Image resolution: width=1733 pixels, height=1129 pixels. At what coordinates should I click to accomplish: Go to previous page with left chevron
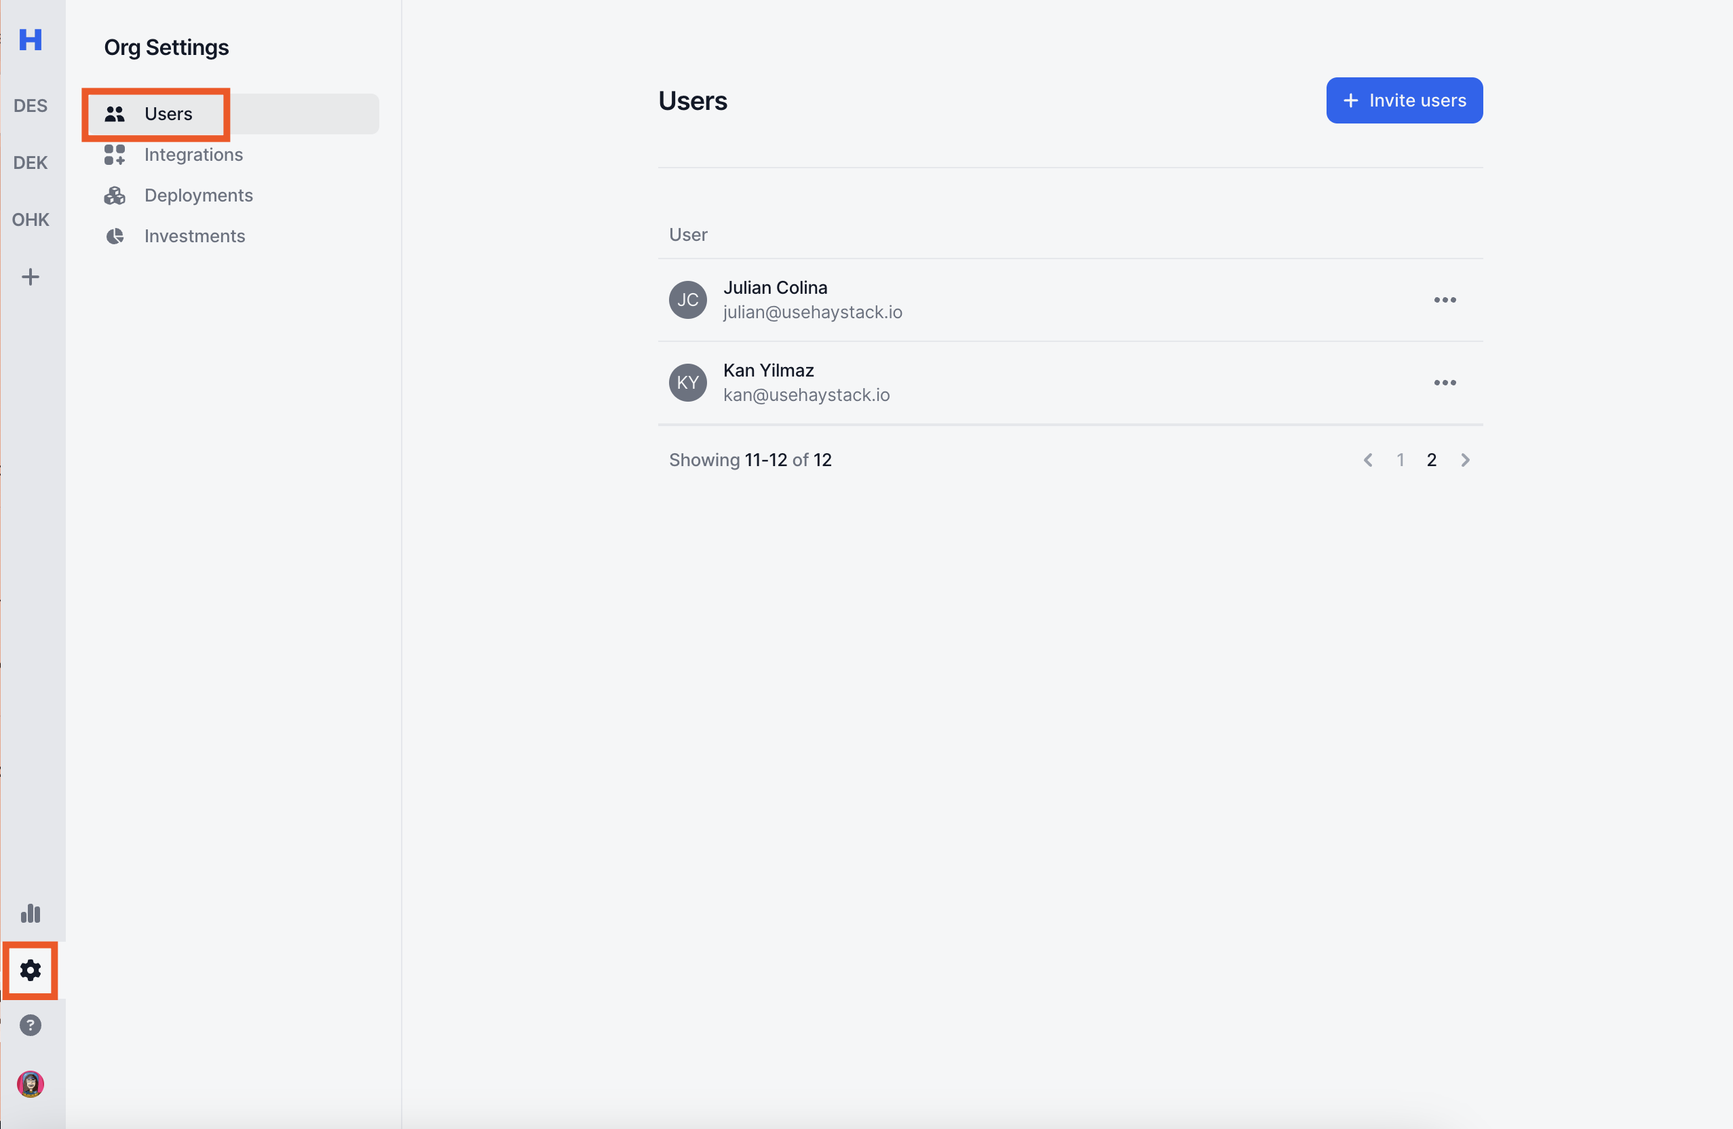(x=1367, y=460)
